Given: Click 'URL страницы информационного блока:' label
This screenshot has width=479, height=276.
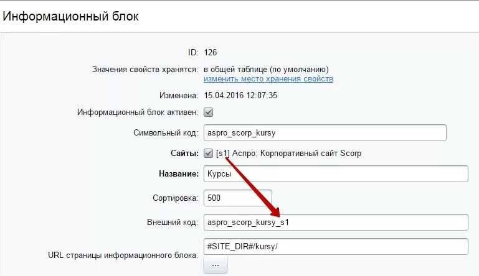Looking at the screenshot, I should click(x=123, y=255).
